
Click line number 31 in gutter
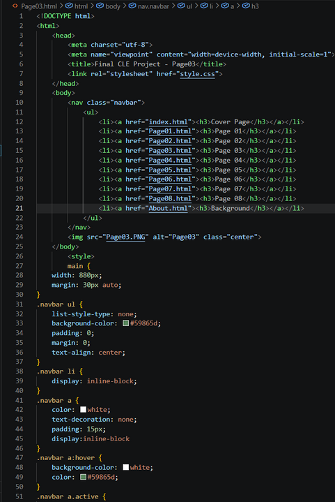pos(20,304)
